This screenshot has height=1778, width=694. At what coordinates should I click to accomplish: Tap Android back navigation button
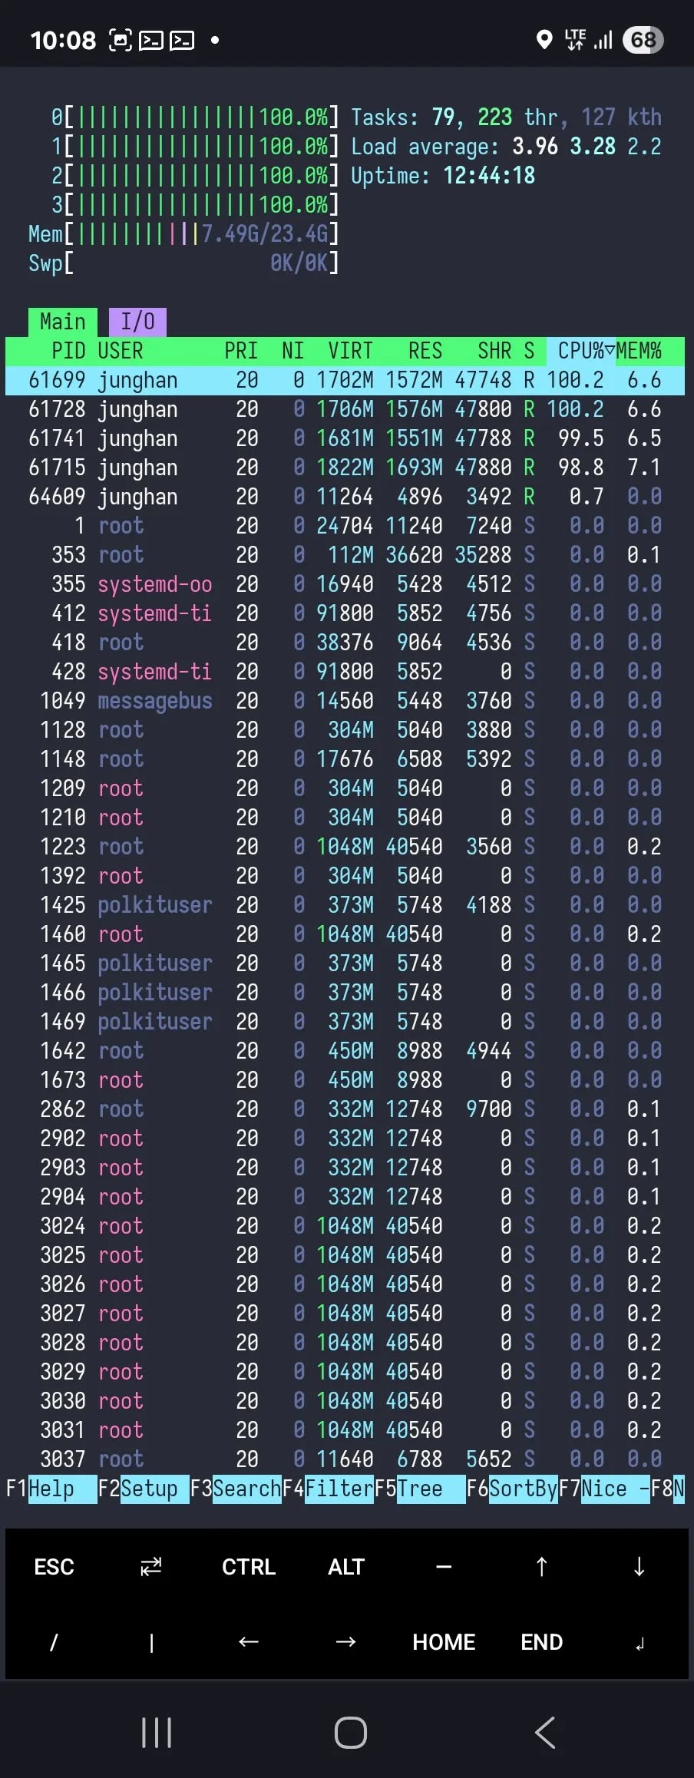pyautogui.click(x=544, y=1733)
